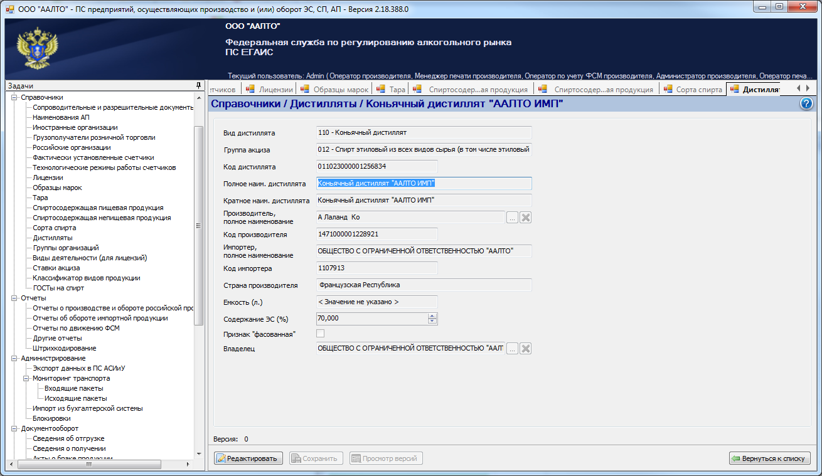822x476 pixels.
Task: Clear the Производитель field with X icon
Action: pos(526,218)
